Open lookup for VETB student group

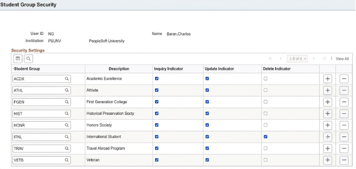[x=67, y=160]
